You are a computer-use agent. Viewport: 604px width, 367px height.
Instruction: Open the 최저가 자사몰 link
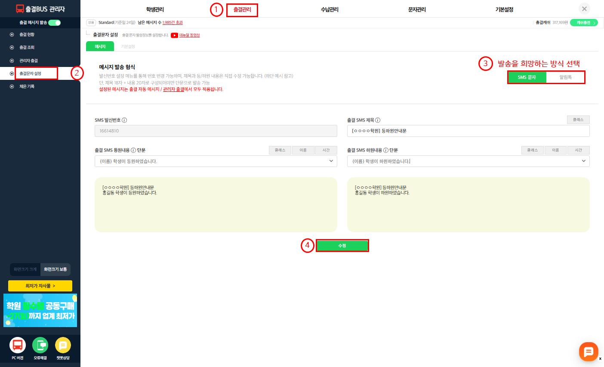pyautogui.click(x=40, y=286)
